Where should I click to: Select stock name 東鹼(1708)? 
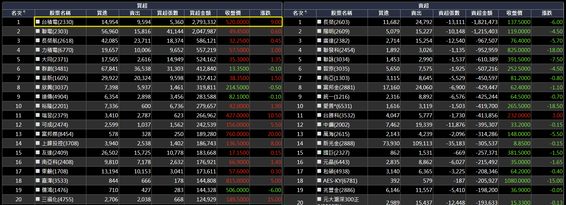pyautogui.click(x=55, y=171)
